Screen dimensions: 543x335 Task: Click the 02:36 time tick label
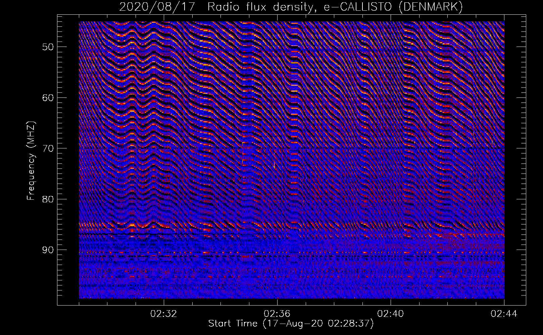(277, 314)
